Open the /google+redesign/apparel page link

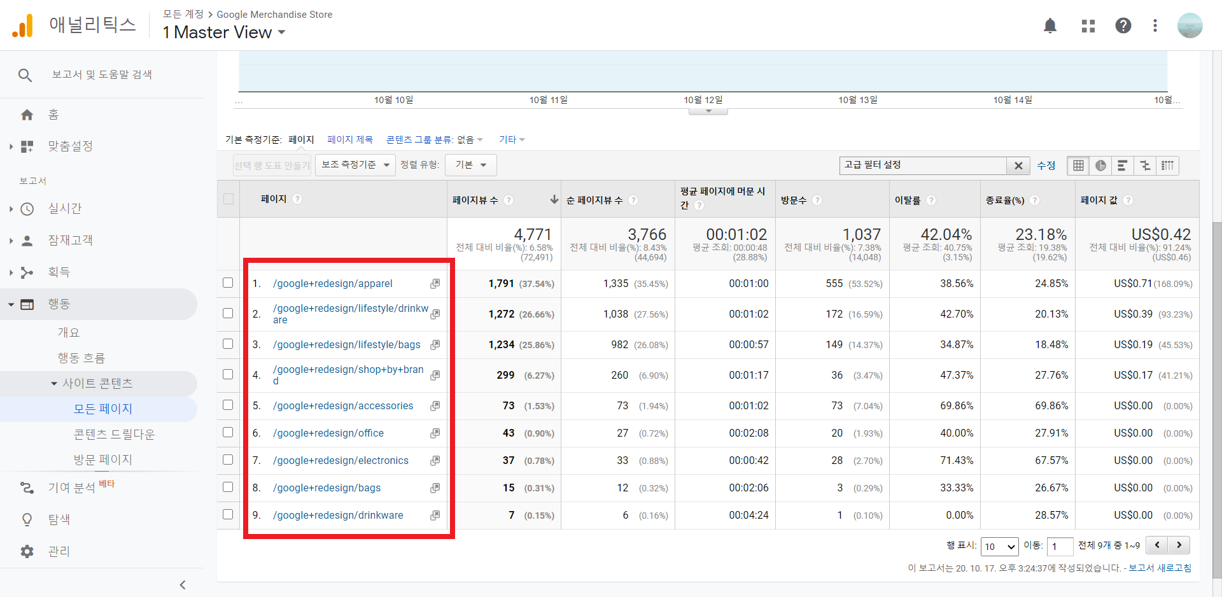click(x=333, y=284)
